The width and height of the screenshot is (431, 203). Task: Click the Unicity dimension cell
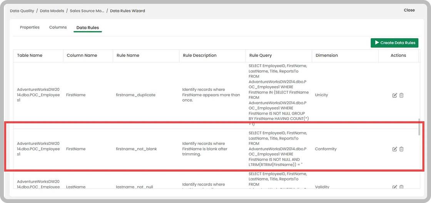pyautogui.click(x=321, y=95)
